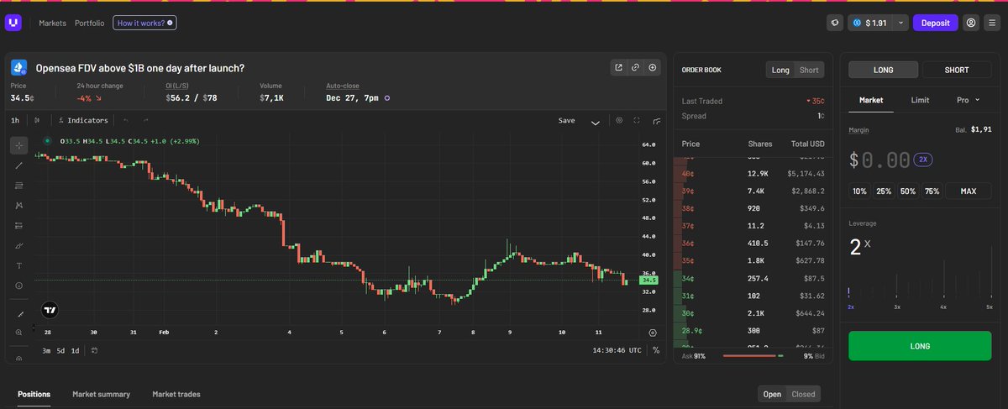The height and width of the screenshot is (409, 1008).
Task: Select the ruler measure tool
Action: coord(18,313)
